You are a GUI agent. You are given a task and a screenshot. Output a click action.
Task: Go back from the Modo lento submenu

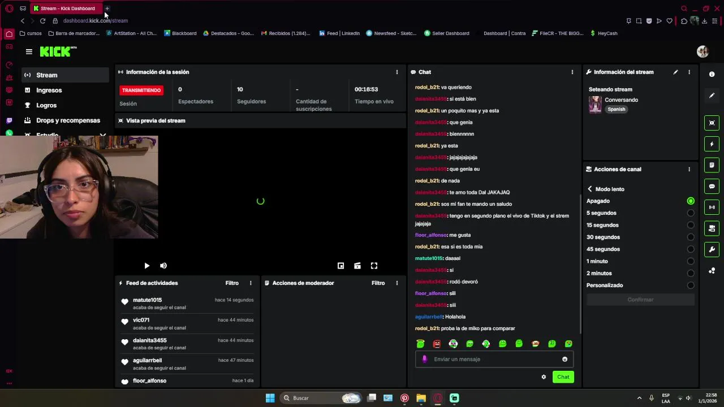[x=589, y=189]
